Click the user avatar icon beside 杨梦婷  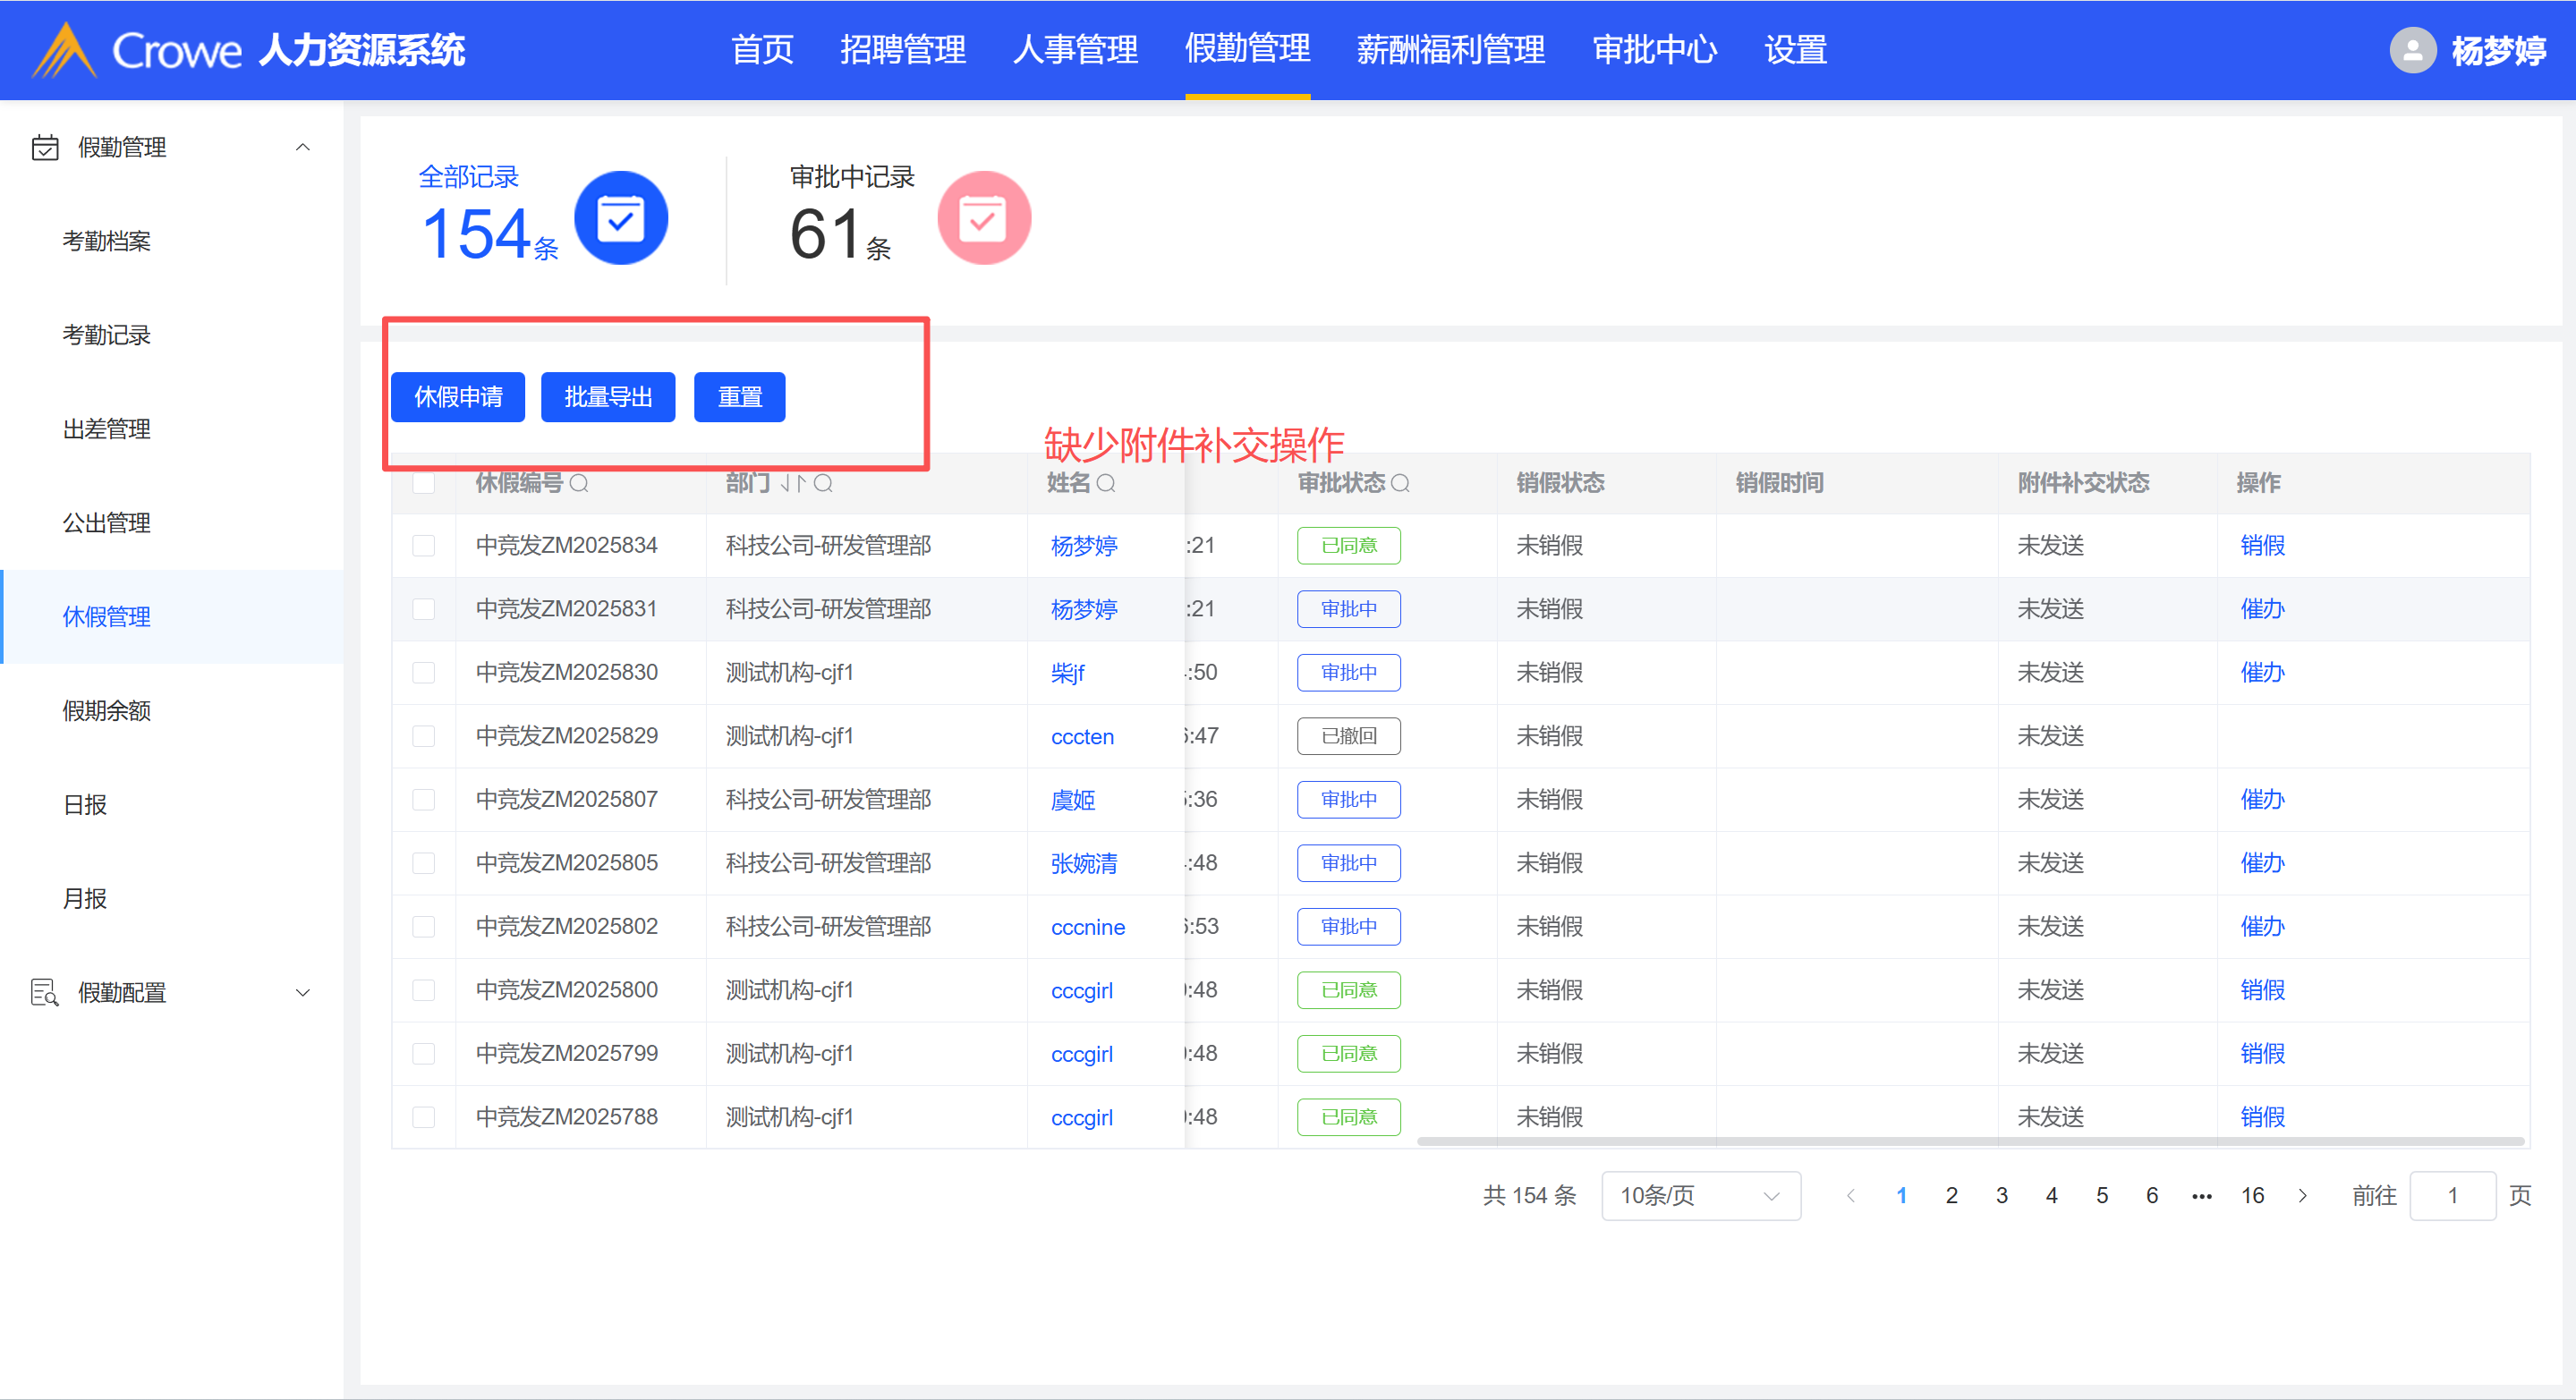[2412, 50]
